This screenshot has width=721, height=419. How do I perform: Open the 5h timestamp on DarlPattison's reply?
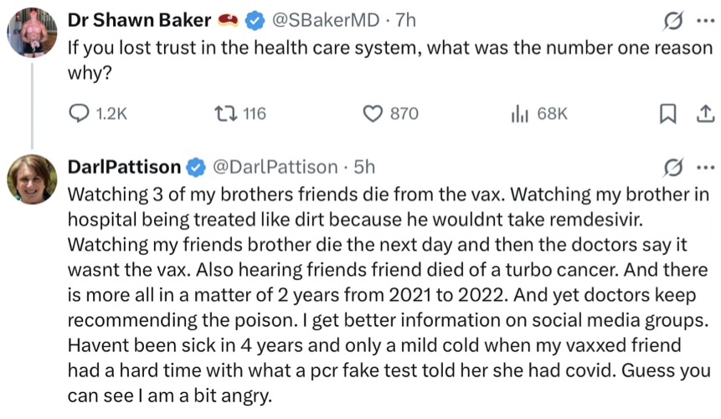(365, 167)
